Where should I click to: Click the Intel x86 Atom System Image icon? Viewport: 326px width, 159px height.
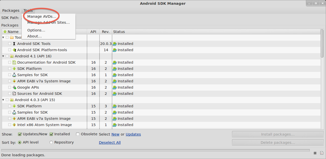[14, 125]
